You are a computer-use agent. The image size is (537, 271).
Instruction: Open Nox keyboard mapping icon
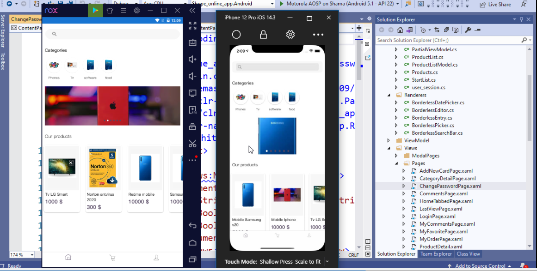(192, 43)
